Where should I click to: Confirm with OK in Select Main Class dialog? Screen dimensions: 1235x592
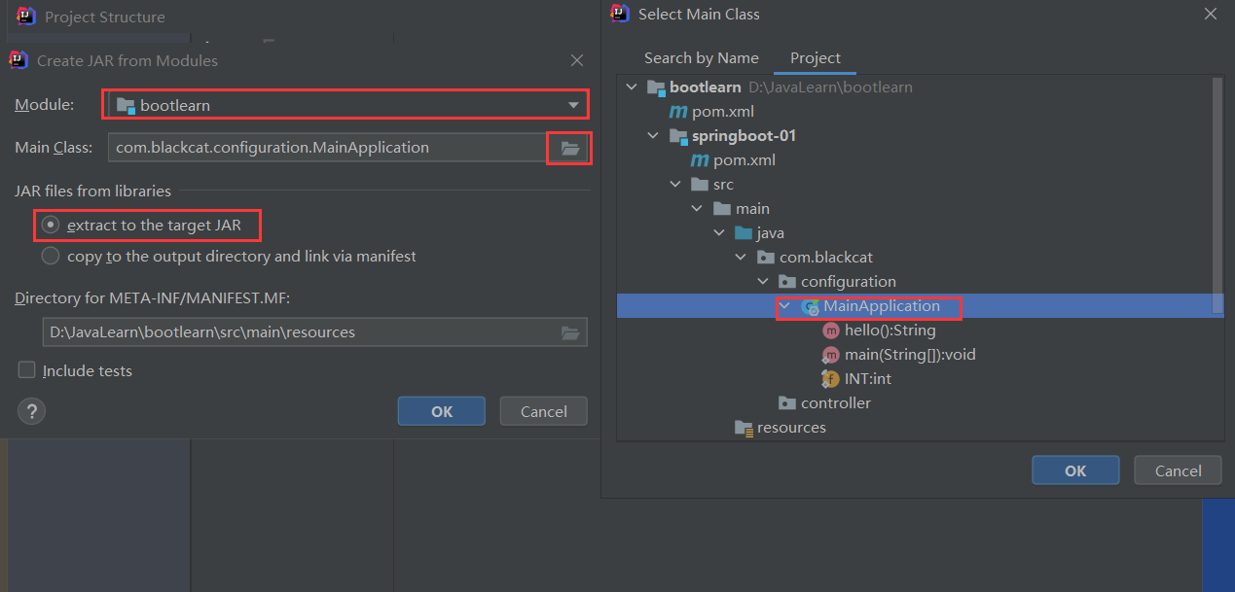click(x=1075, y=470)
